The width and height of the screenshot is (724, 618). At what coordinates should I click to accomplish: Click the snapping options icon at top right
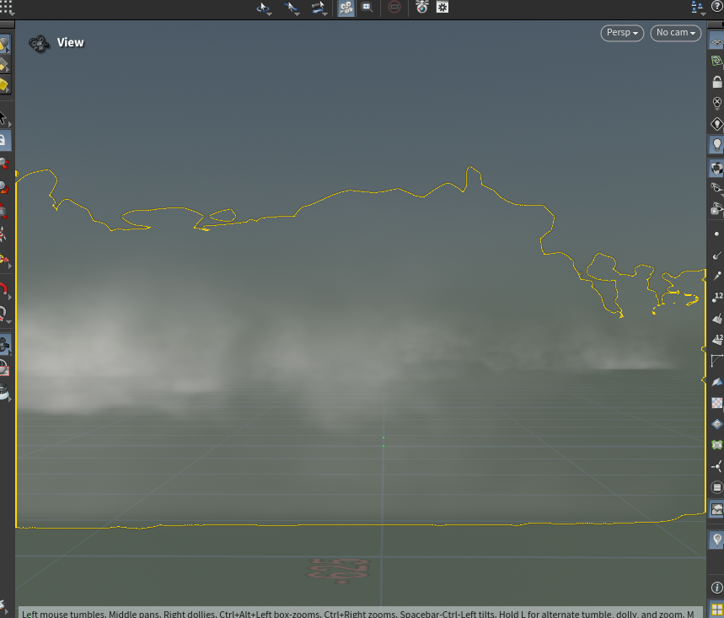697,8
